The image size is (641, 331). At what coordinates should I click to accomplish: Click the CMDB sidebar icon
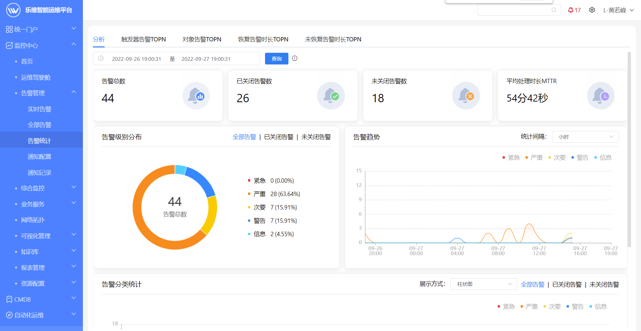coord(9,299)
